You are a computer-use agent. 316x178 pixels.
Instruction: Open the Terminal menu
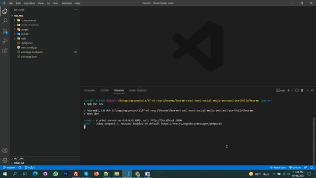click(66, 3)
